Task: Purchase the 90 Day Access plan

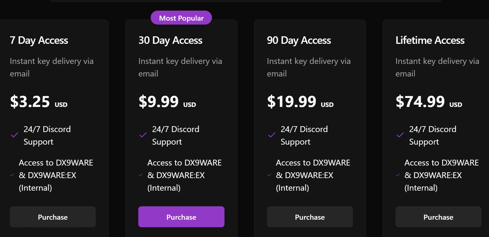Action: tap(310, 217)
